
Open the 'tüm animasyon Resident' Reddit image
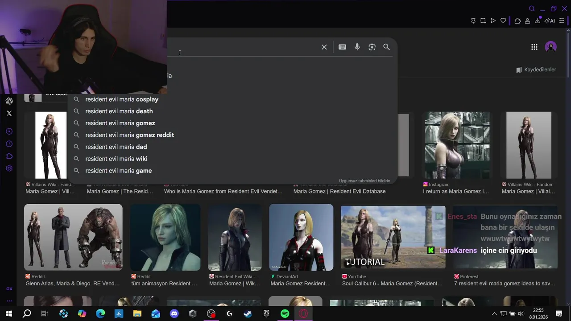[x=165, y=237]
